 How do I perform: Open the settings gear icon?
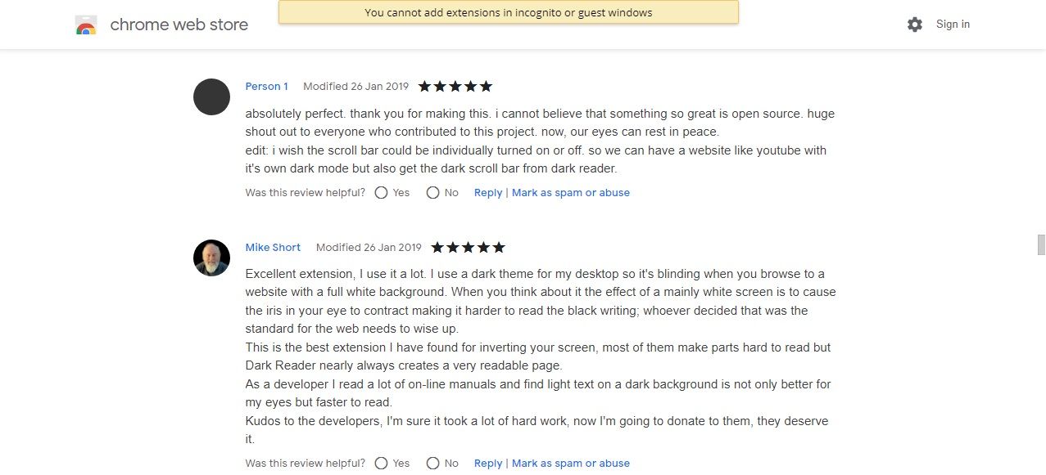(914, 25)
